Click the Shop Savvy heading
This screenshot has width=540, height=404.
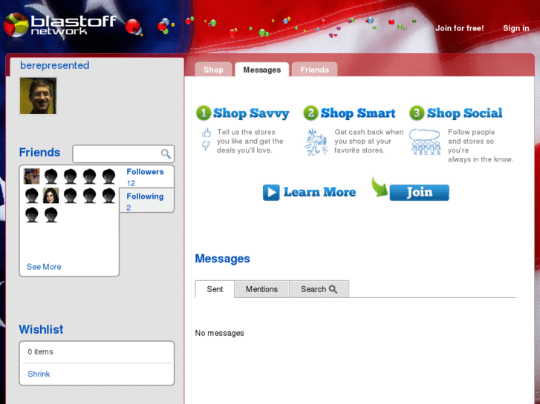pos(251,113)
